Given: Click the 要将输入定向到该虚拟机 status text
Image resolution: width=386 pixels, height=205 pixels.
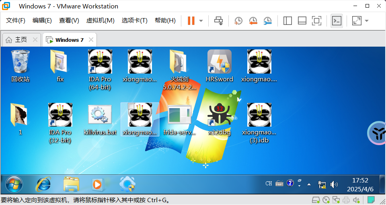Looking at the screenshot, I should pos(86,200).
